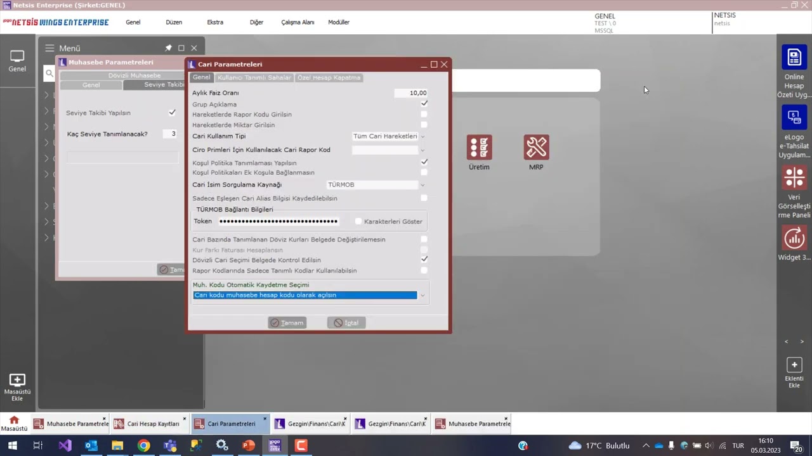
Task: Cancel with the İptal button
Action: (x=346, y=322)
